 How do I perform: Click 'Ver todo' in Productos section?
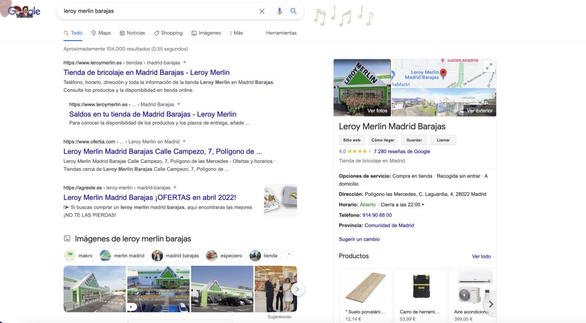coord(481,257)
